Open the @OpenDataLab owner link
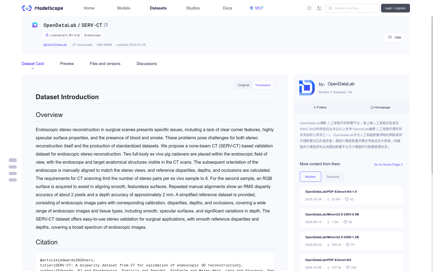 click(55, 45)
